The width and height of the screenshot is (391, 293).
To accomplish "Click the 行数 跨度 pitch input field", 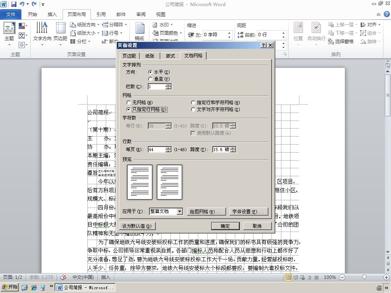I will 221,150.
